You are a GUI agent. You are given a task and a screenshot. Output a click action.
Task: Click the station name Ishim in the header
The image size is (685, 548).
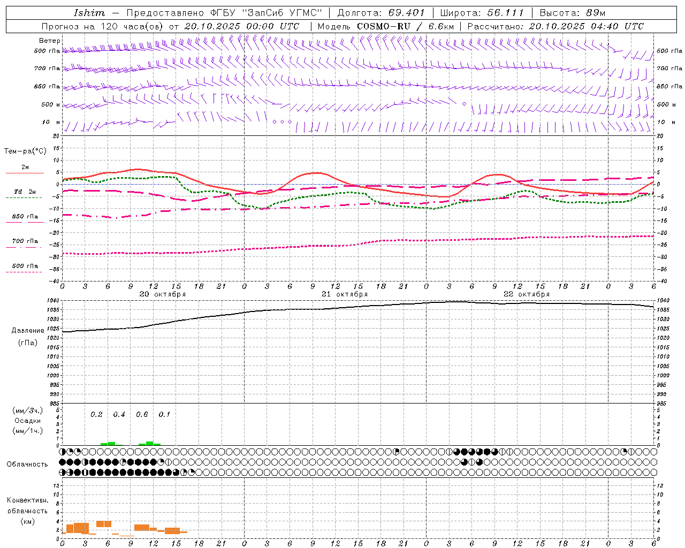(89, 13)
